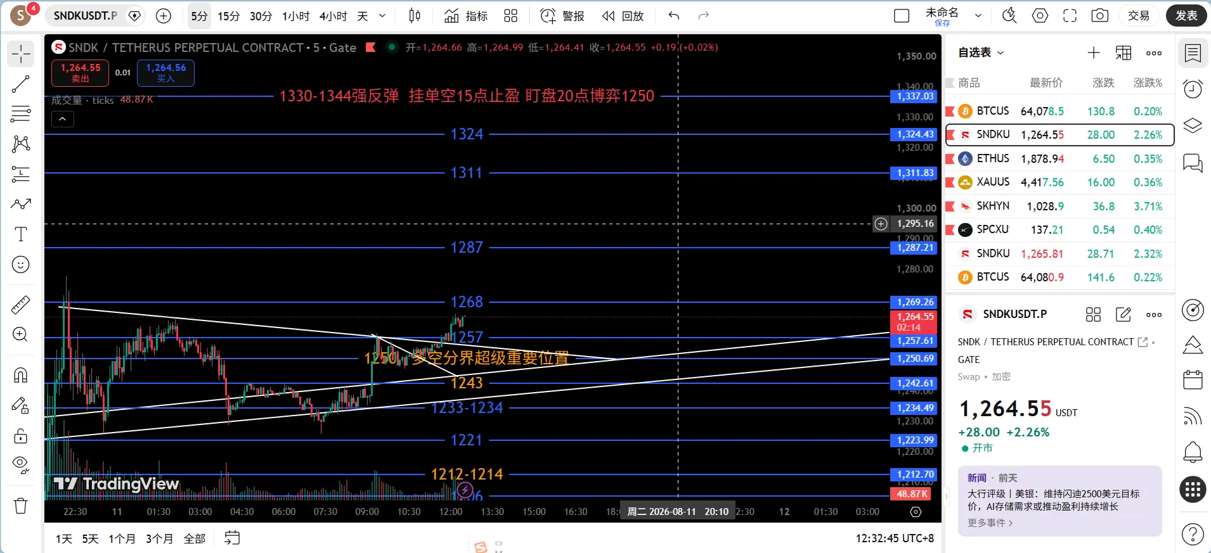The width and height of the screenshot is (1211, 553).
Task: Open indicator templates grid icon
Action: pos(510,16)
